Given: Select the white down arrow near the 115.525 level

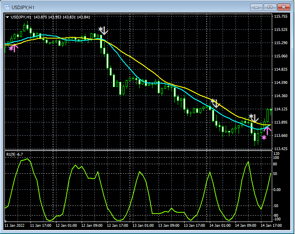Looking at the screenshot, I should point(104,31).
